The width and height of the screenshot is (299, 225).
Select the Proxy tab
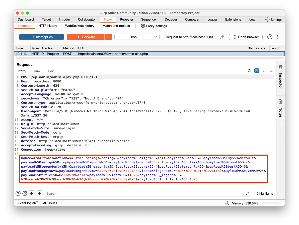[108, 20]
